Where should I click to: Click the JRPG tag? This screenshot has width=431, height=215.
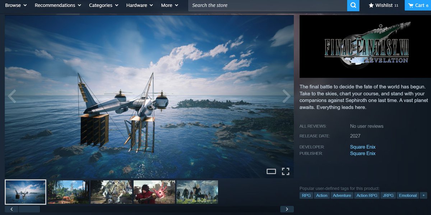coord(389,196)
